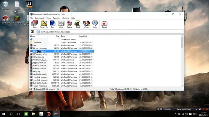Select the Bandicam desktop shortcut
209x117 pixels.
pos(6,19)
